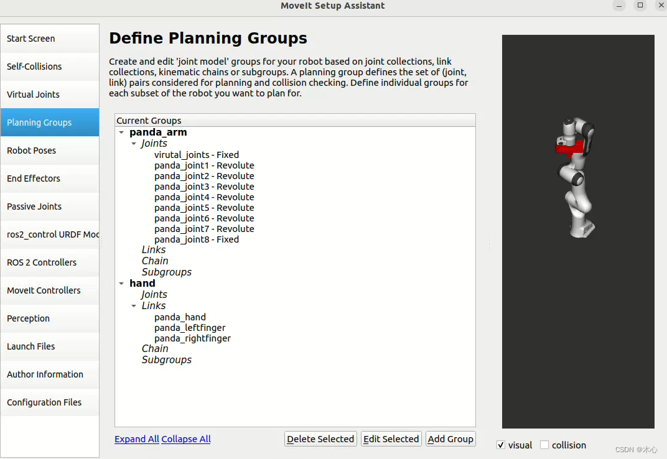Click Collapse All link
Viewport: 667px width, 459px height.
point(186,439)
